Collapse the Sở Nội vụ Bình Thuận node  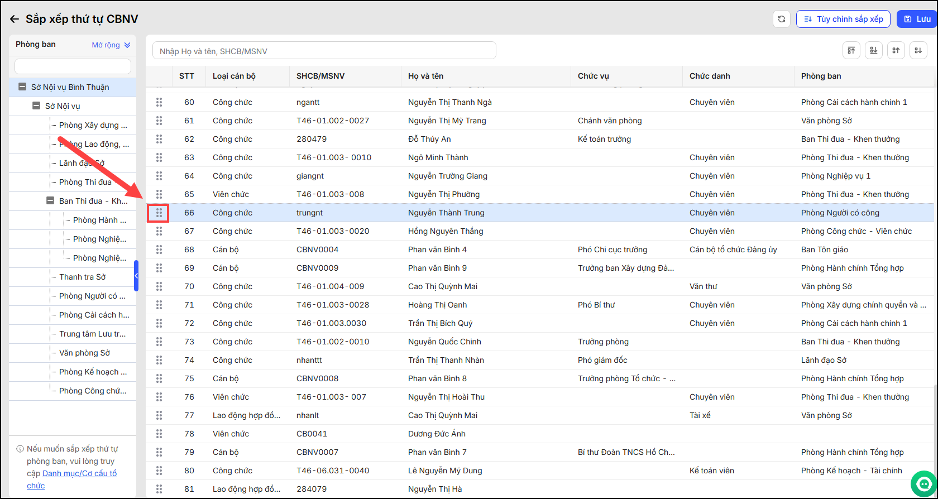pyautogui.click(x=22, y=87)
